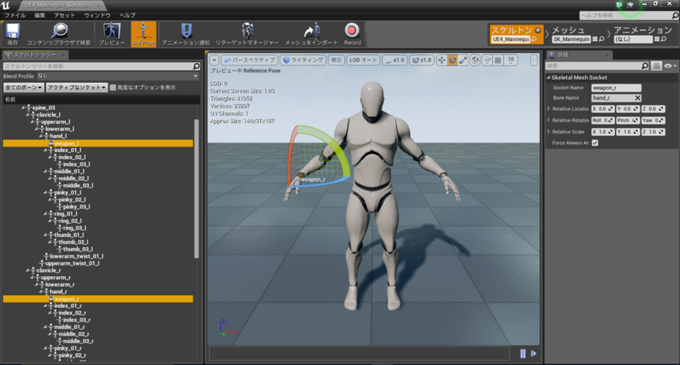Image resolution: width=680 pixels, height=365 pixels.
Task: Open コンテンツブラウザで検索 from the toolbar
Action: pos(59,34)
